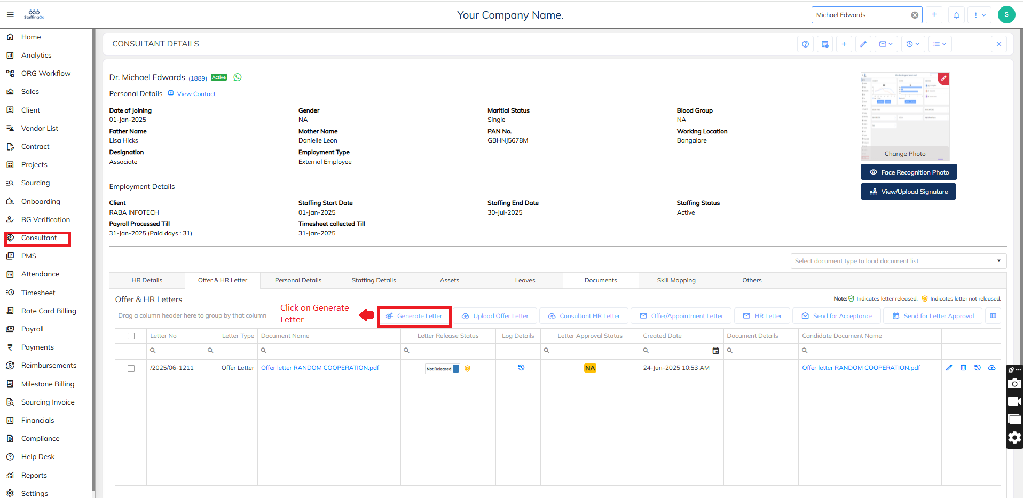The height and width of the screenshot is (498, 1023).
Task: Click the Generate Letter button
Action: pyautogui.click(x=414, y=316)
